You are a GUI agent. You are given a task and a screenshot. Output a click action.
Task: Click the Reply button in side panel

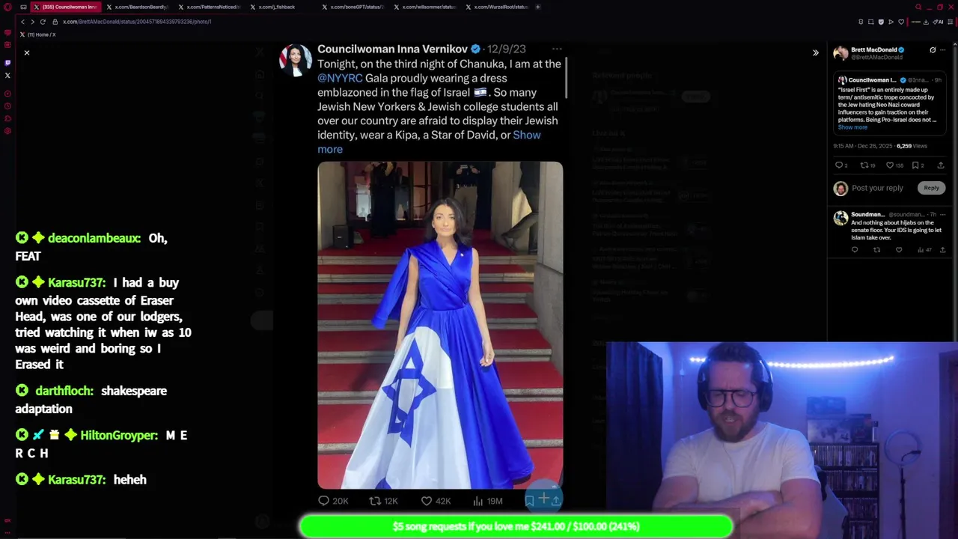(931, 188)
